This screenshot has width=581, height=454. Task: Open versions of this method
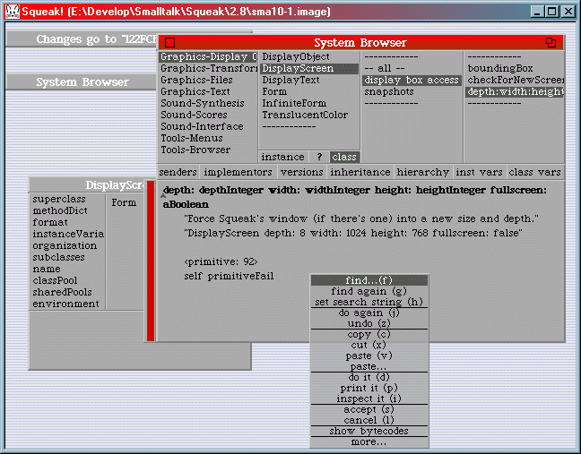point(301,172)
